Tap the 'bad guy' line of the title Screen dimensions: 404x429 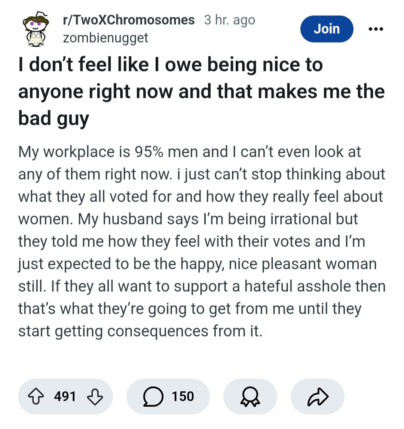[x=53, y=118]
